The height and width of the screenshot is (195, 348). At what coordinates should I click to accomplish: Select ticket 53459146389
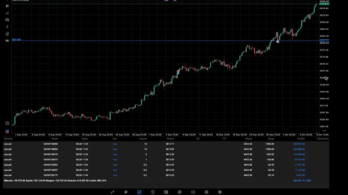(51, 144)
